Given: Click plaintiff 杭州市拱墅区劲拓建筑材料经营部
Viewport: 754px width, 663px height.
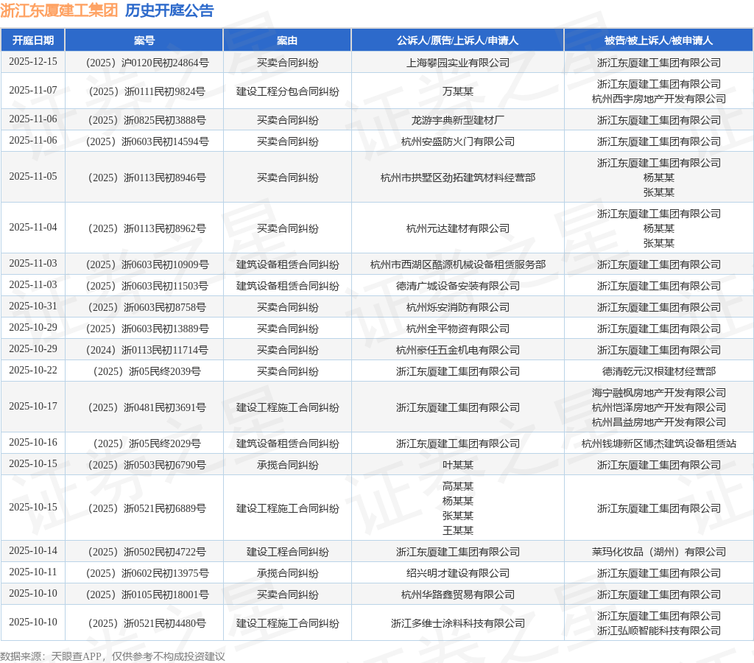Looking at the screenshot, I should click(x=458, y=178).
